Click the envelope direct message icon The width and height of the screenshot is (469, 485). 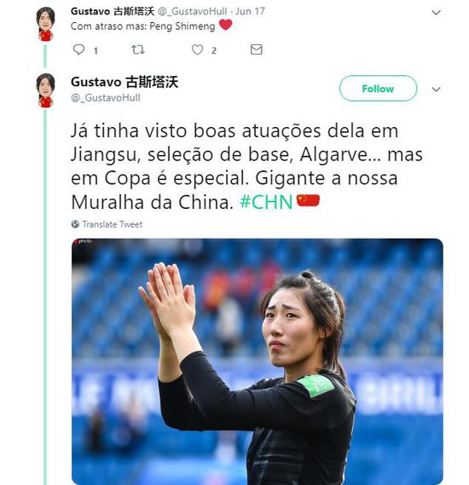(x=256, y=49)
